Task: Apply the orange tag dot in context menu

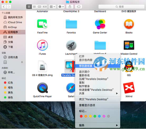Action: [86, 116]
